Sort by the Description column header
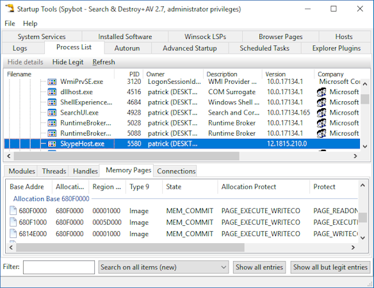Screen dimensions: 374x288 (x=233, y=74)
